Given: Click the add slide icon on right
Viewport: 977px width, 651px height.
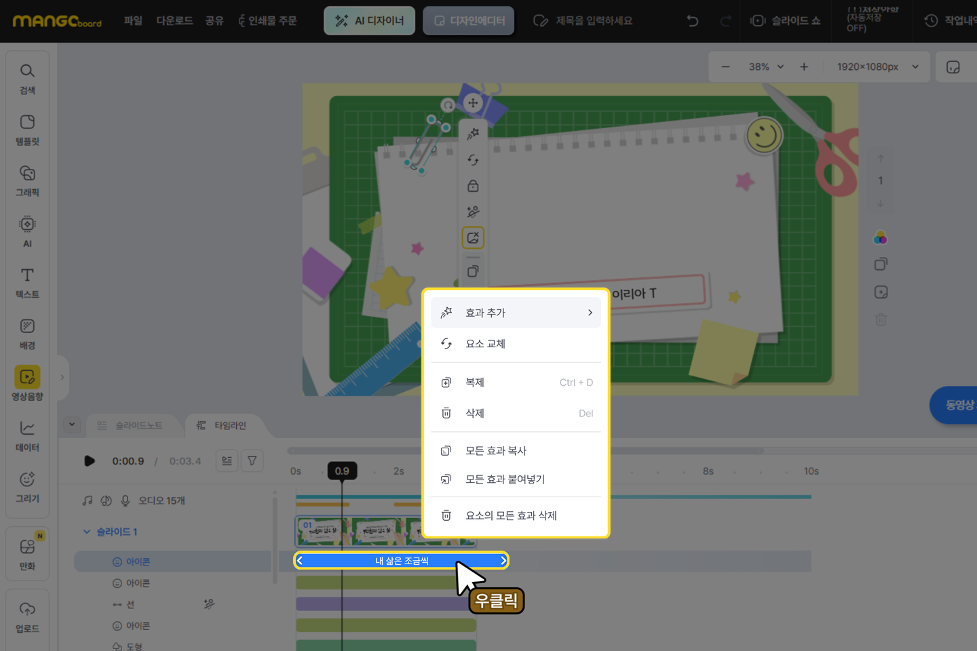Looking at the screenshot, I should click(881, 292).
